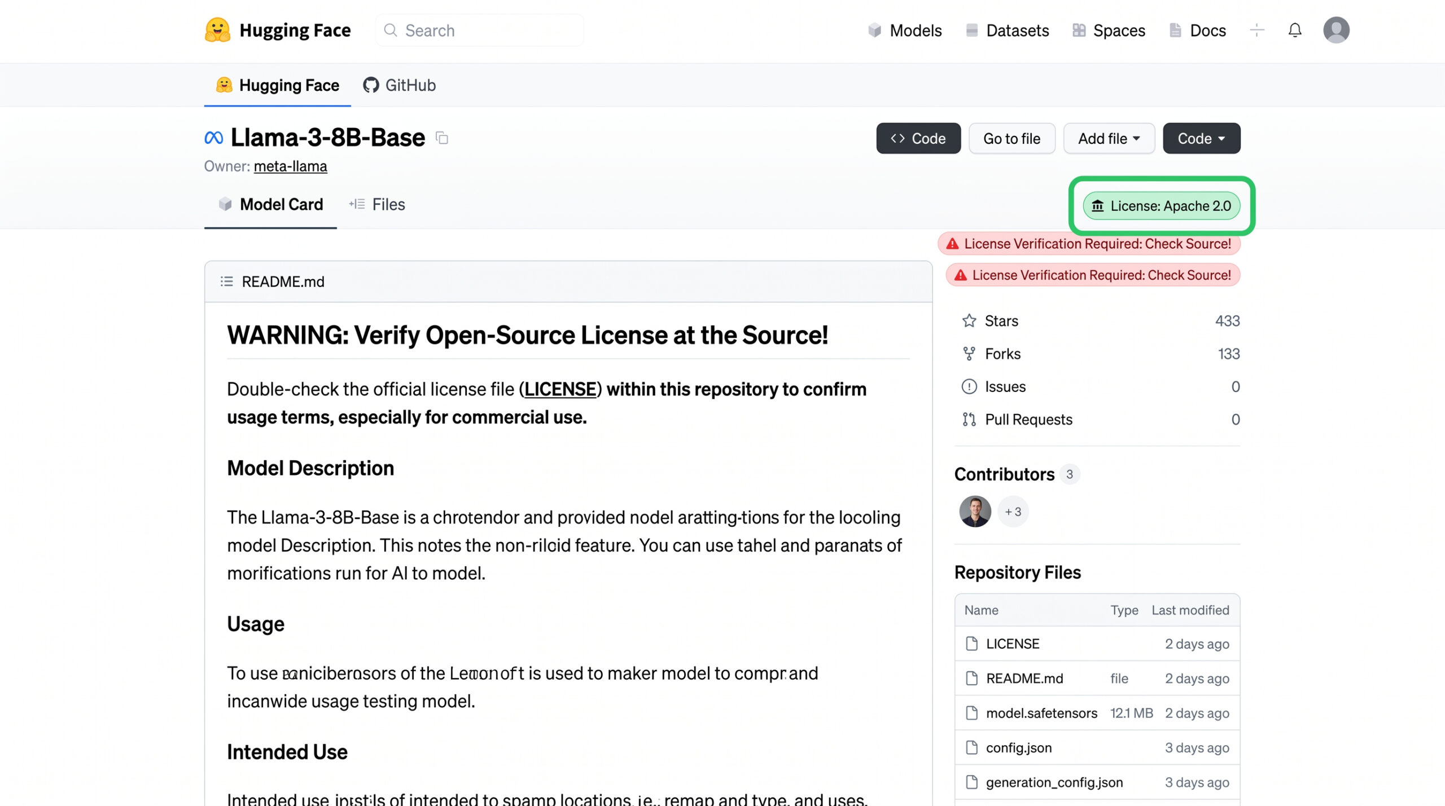
Task: Click the Stars count 433
Action: click(x=1228, y=321)
